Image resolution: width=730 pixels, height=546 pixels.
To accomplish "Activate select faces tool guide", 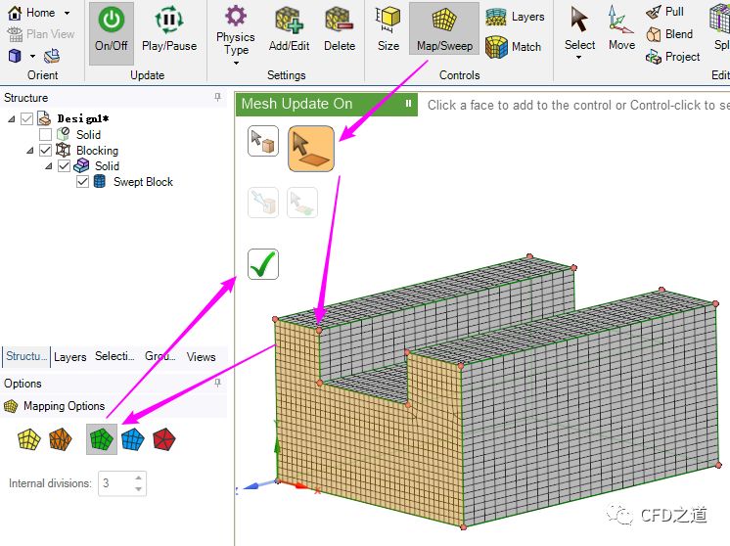I will click(x=311, y=149).
